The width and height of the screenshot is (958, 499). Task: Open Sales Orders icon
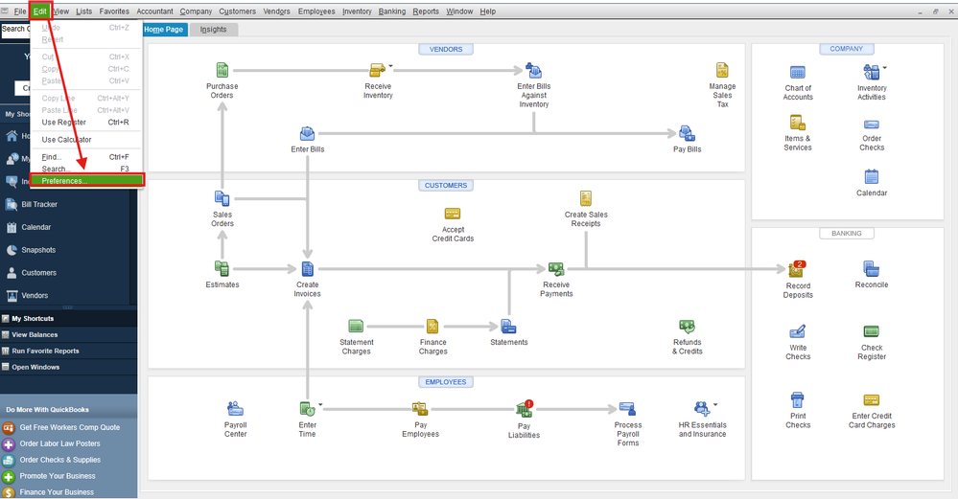pyautogui.click(x=222, y=199)
